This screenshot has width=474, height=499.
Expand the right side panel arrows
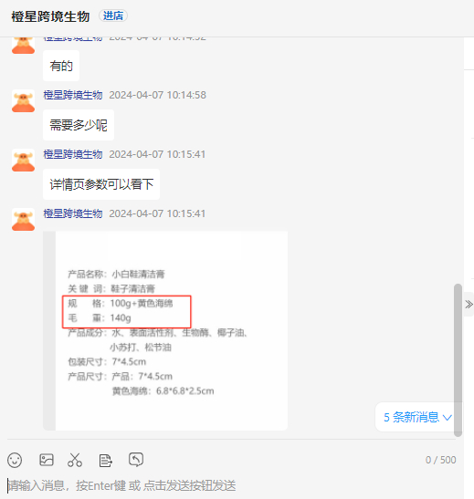469,305
